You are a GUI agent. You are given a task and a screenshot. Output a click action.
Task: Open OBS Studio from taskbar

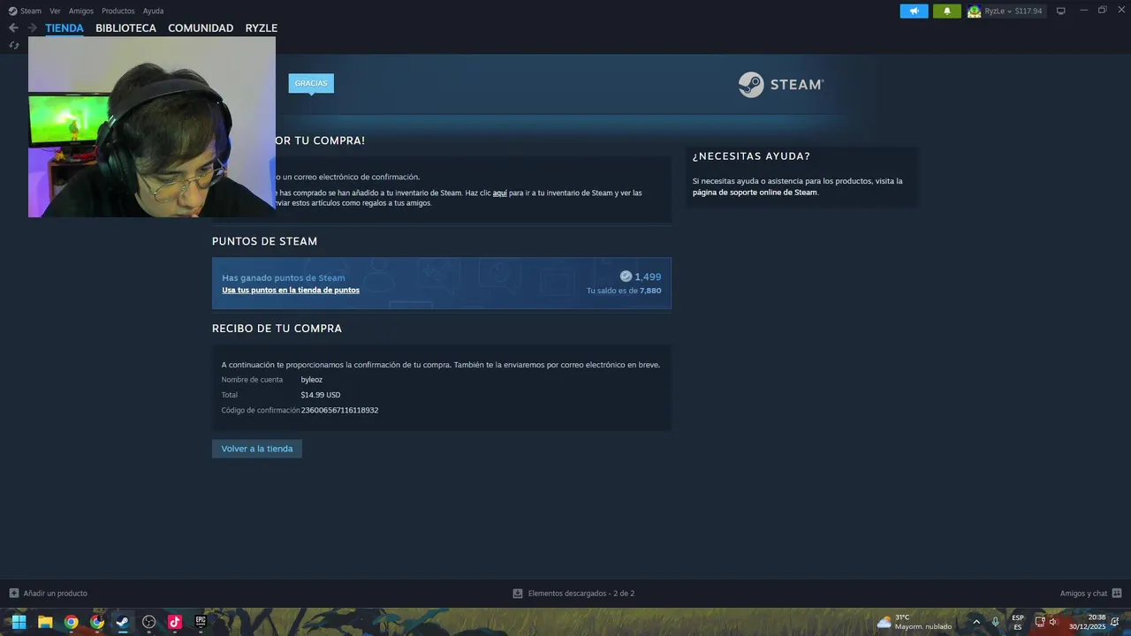point(148,622)
